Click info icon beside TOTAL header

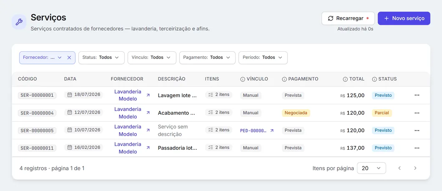tap(345, 79)
